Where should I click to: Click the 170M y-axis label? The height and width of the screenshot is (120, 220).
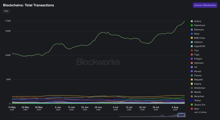(x=8, y=21)
